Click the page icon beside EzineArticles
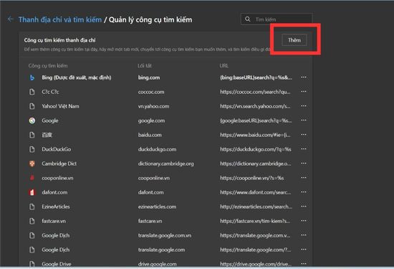The height and width of the screenshot is (269, 394). point(32,207)
